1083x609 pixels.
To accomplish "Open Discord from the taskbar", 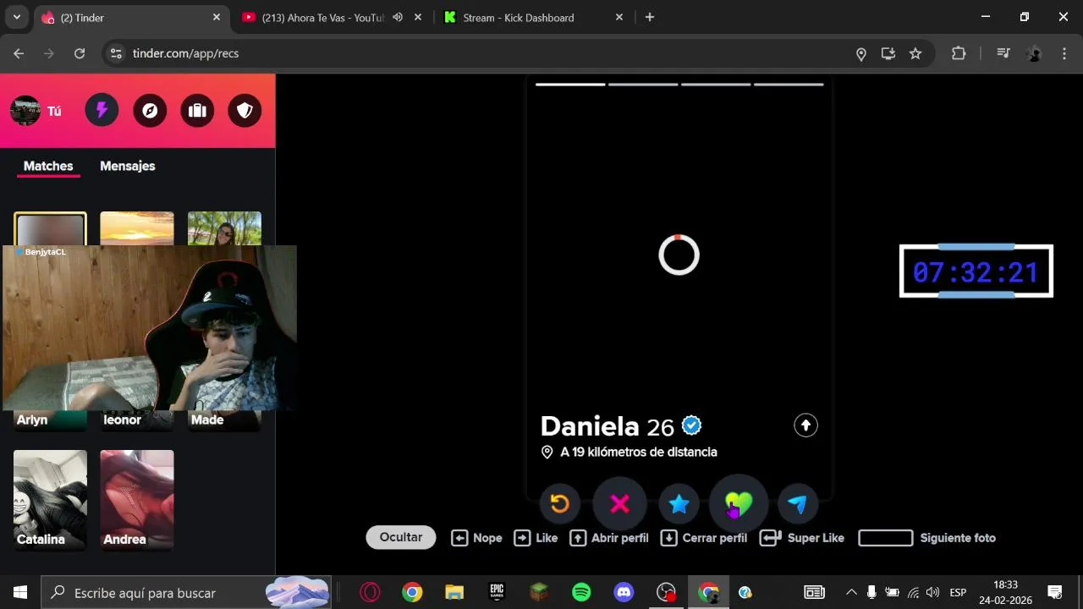I will click(x=624, y=592).
